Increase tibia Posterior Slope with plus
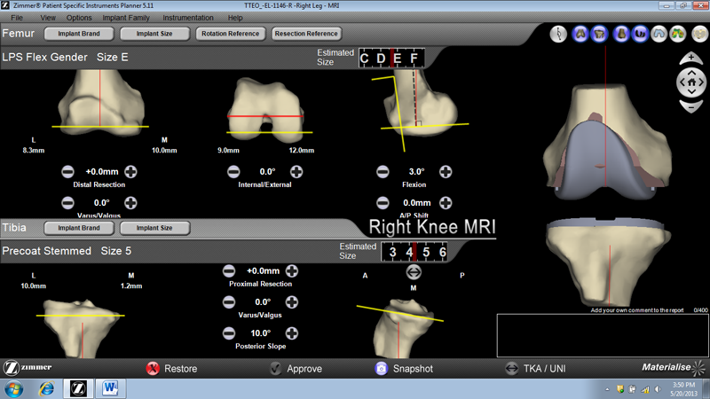The width and height of the screenshot is (710, 399). pos(291,332)
